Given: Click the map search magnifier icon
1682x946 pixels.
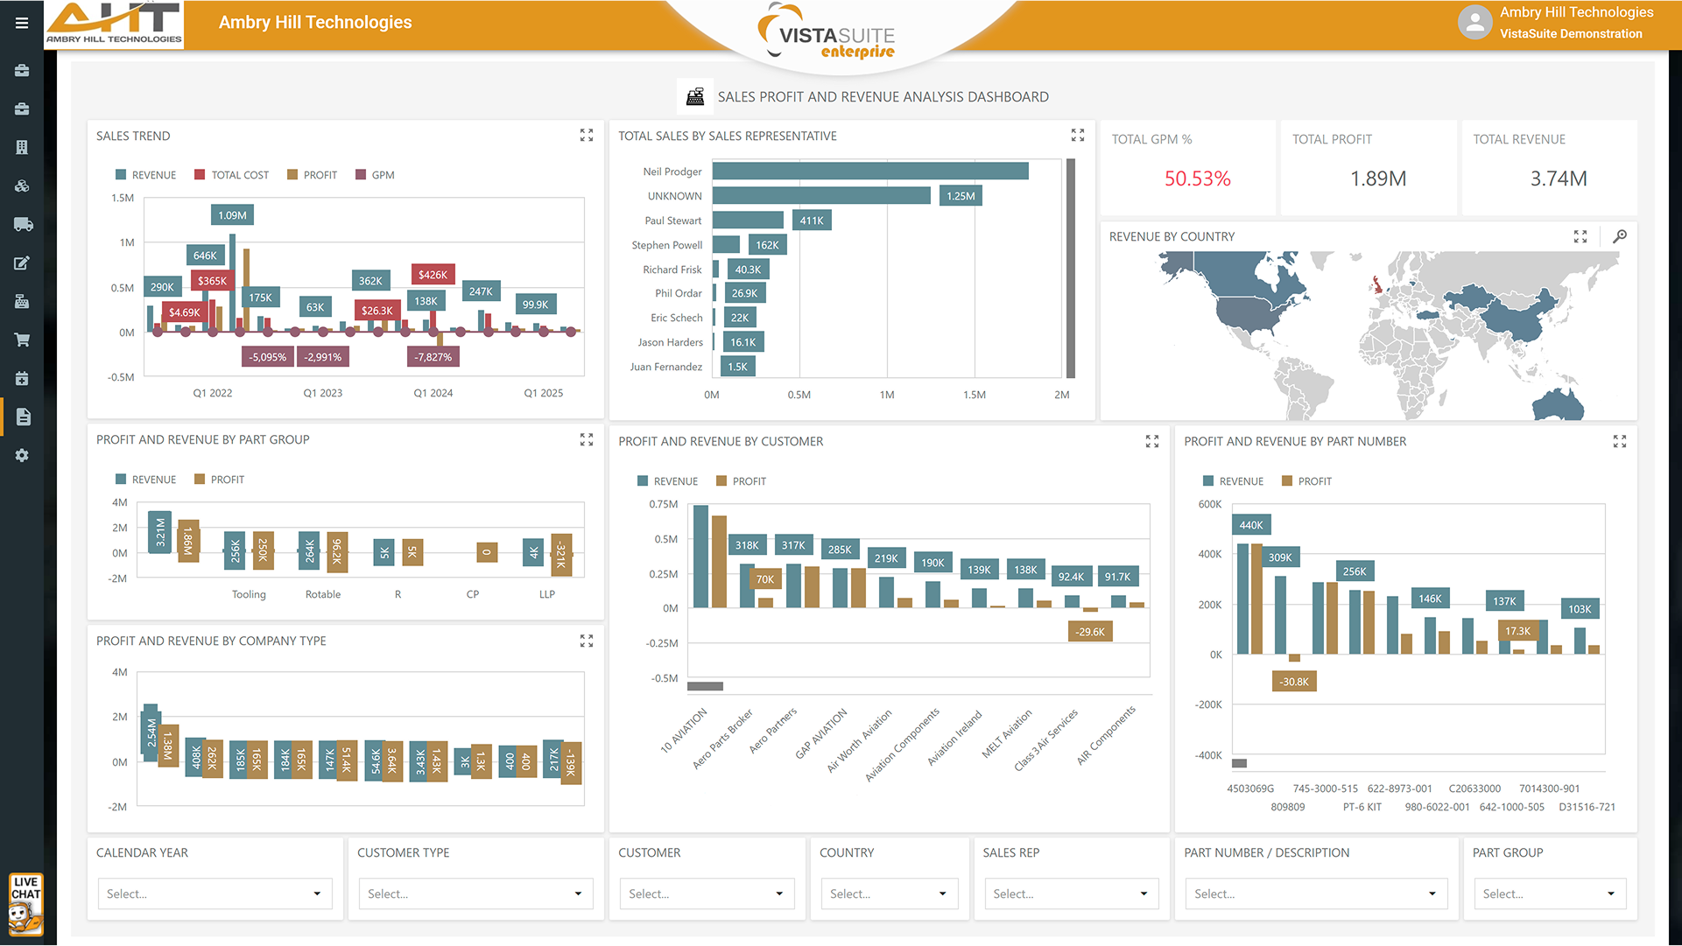Looking at the screenshot, I should tap(1620, 236).
